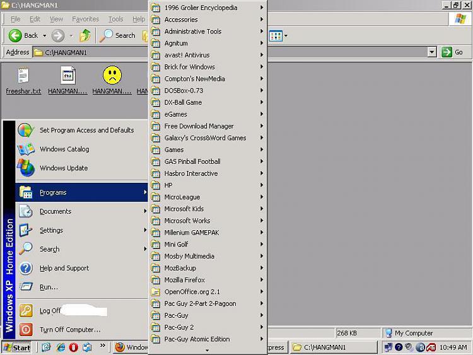473x355 pixels.
Task: Open Microsoft Kids program group
Action: (x=208, y=209)
